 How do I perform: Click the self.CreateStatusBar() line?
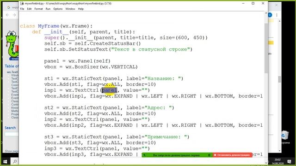pos(92,43)
